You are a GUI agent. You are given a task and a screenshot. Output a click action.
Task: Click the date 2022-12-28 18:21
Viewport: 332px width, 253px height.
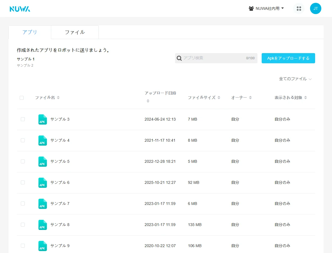tap(160, 161)
